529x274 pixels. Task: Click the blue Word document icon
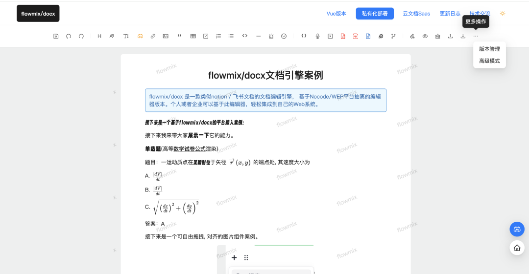pos(368,36)
